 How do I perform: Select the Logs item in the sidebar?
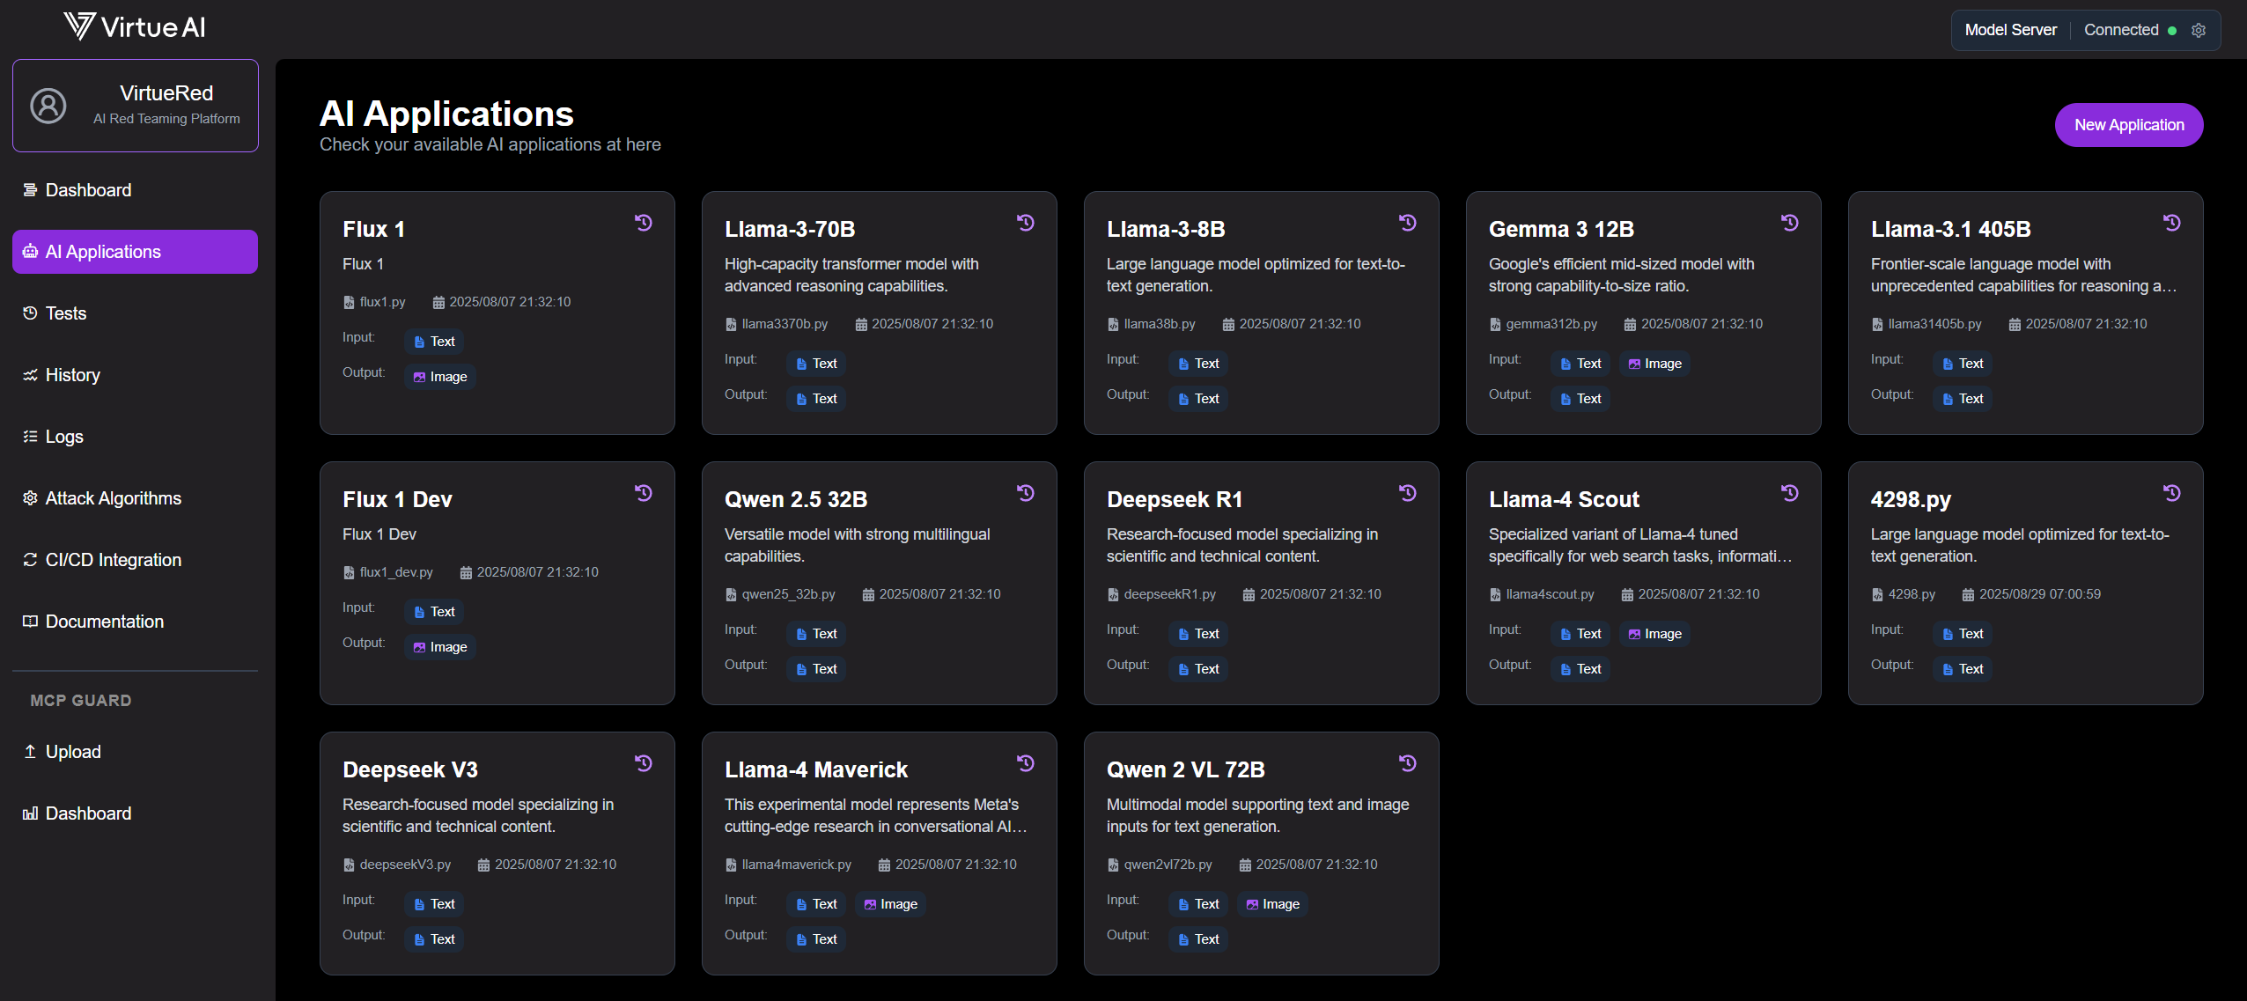[x=63, y=436]
